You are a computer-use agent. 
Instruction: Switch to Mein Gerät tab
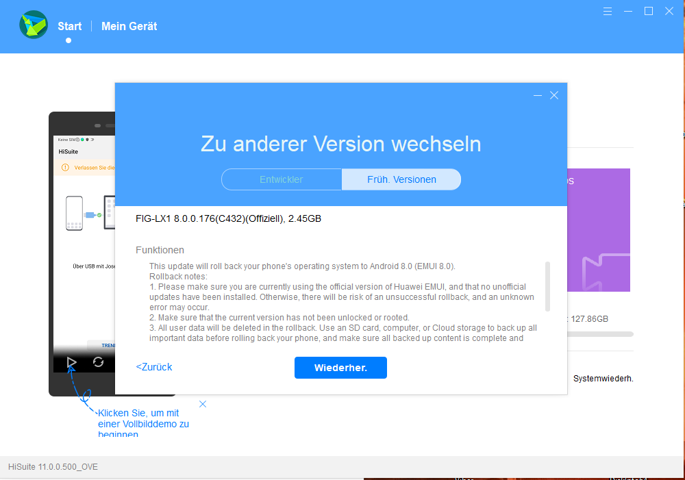click(129, 26)
